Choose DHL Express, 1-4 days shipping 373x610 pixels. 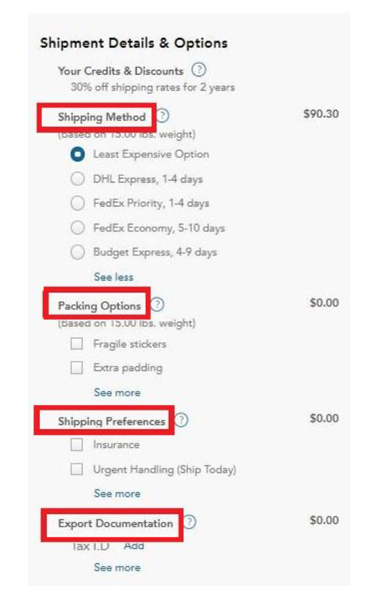[78, 179]
